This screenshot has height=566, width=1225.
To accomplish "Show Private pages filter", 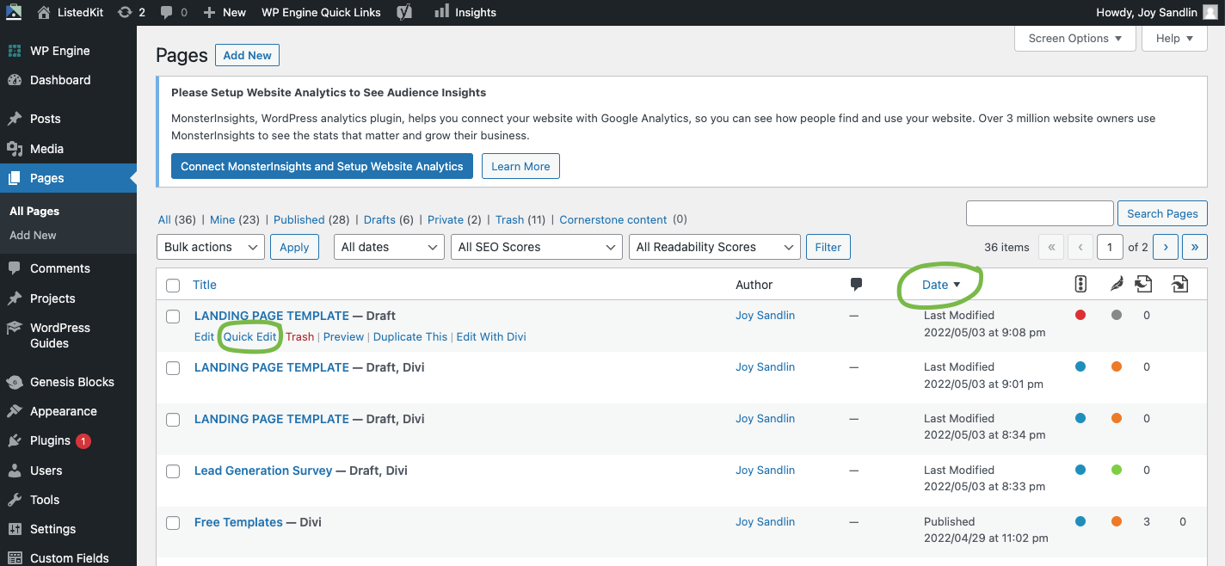I will coord(446,219).
